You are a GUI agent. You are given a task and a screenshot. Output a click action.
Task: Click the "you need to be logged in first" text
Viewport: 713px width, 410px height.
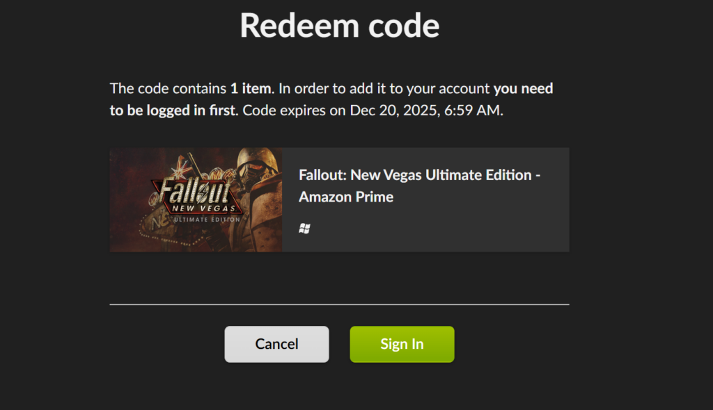(x=174, y=110)
